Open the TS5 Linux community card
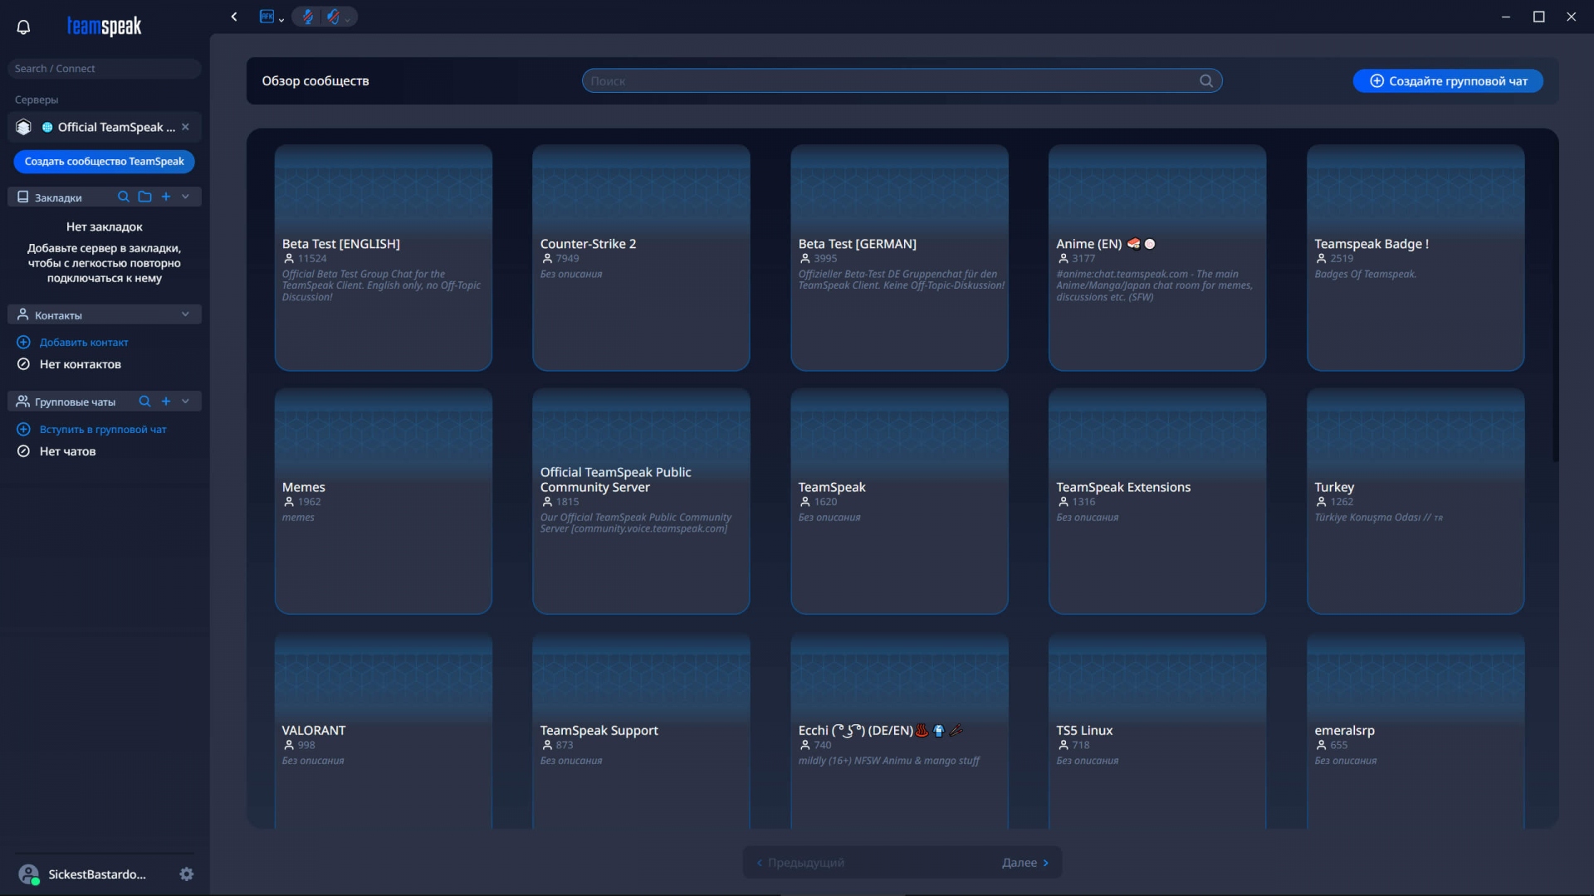Image resolution: width=1594 pixels, height=896 pixels. (x=1157, y=731)
